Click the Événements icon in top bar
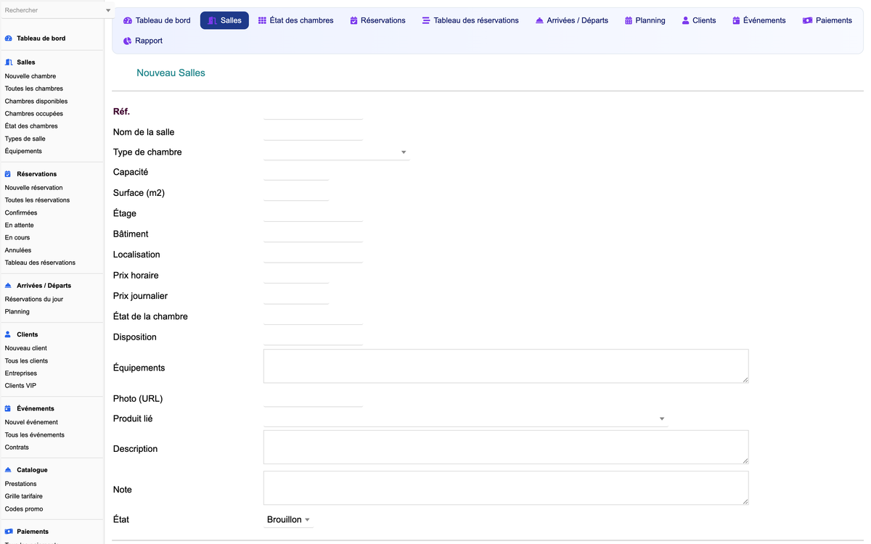 coord(736,20)
